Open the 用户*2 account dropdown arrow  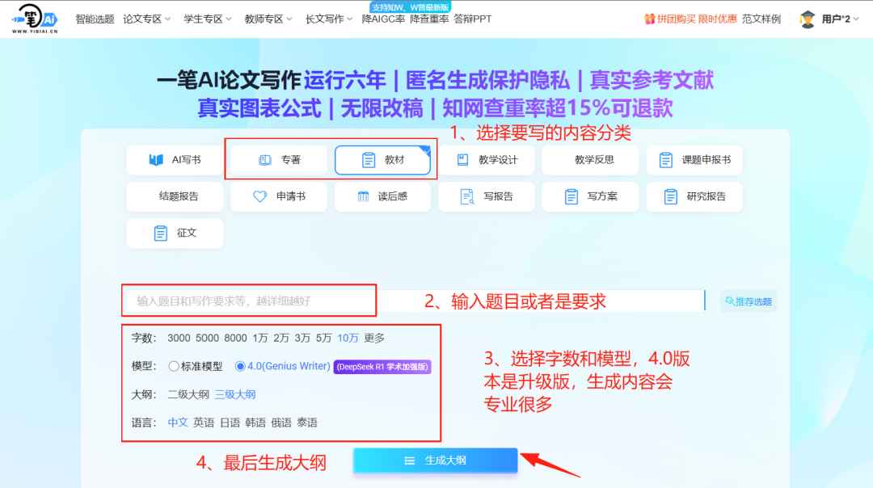tap(856, 19)
